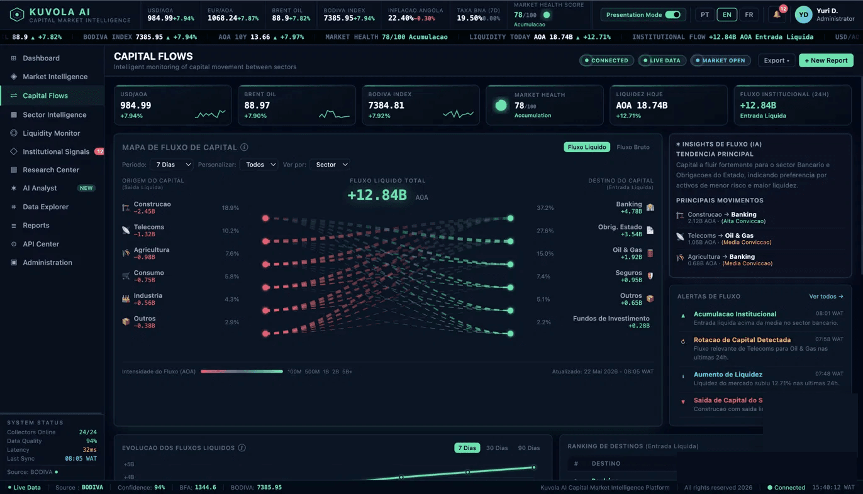Click the Intensidade do Fluxo gradient bar
The image size is (863, 494).
coord(242,371)
